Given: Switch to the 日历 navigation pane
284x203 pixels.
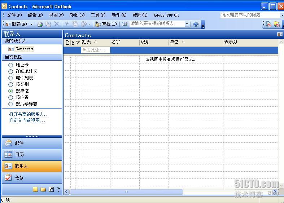Looking at the screenshot, I should click(32, 155).
